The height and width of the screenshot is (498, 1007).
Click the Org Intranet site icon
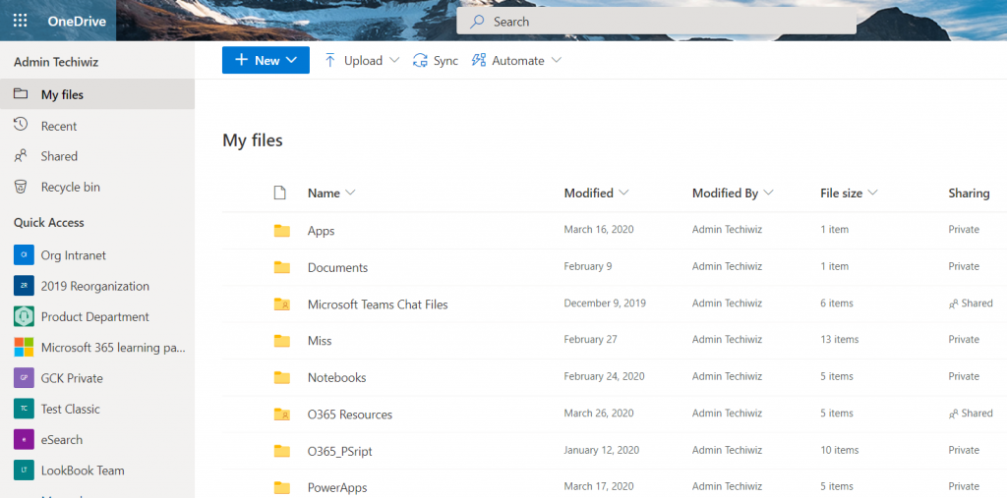point(24,254)
